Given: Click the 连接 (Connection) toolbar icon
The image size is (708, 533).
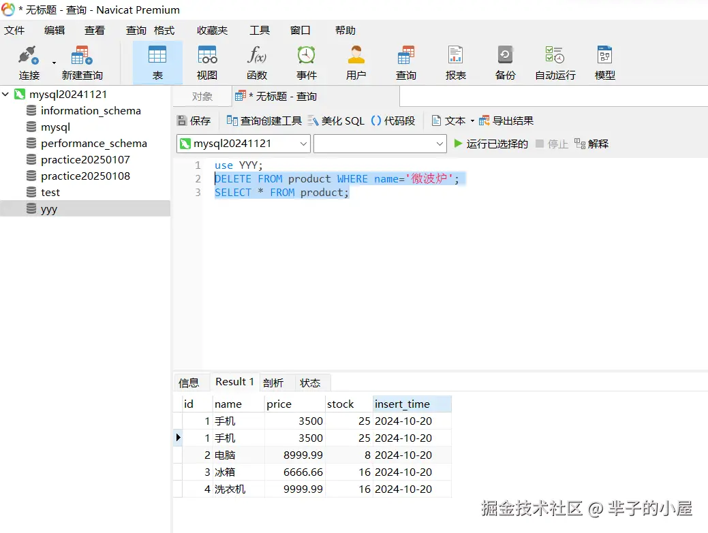Looking at the screenshot, I should [29, 63].
